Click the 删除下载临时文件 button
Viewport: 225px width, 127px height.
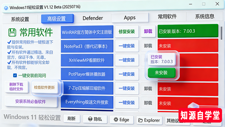tap(16, 87)
